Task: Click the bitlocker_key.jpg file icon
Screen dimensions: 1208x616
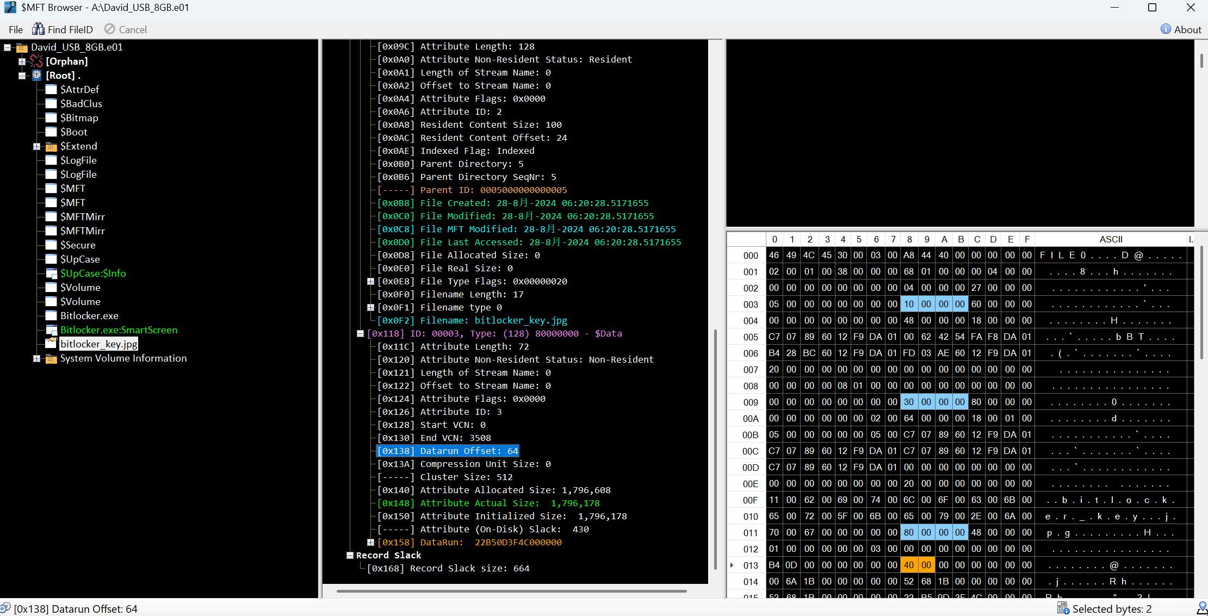Action: tap(51, 344)
